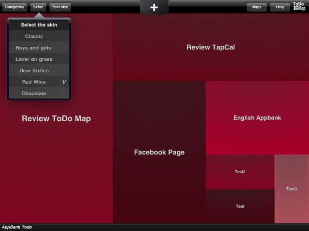Image resolution: width=309 pixels, height=231 pixels.
Task: Click the Select the skin header
Action: [x=39, y=25]
